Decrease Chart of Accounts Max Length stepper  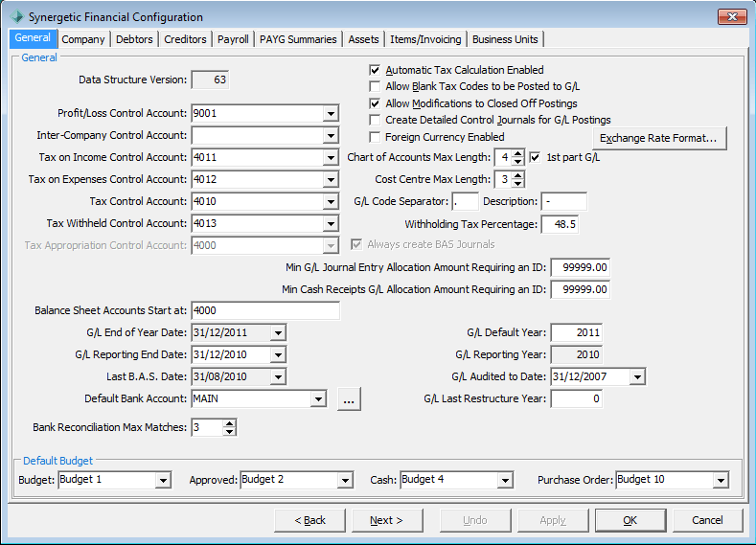tap(517, 162)
